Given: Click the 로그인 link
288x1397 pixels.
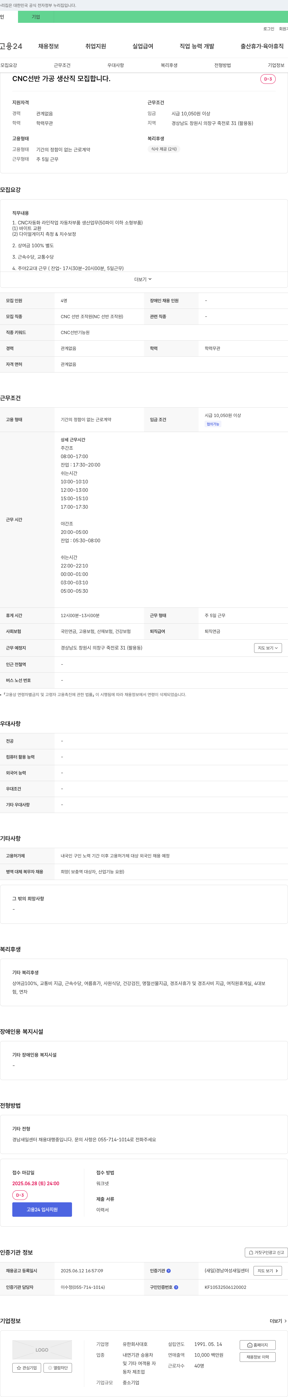Looking at the screenshot, I should [x=268, y=29].
